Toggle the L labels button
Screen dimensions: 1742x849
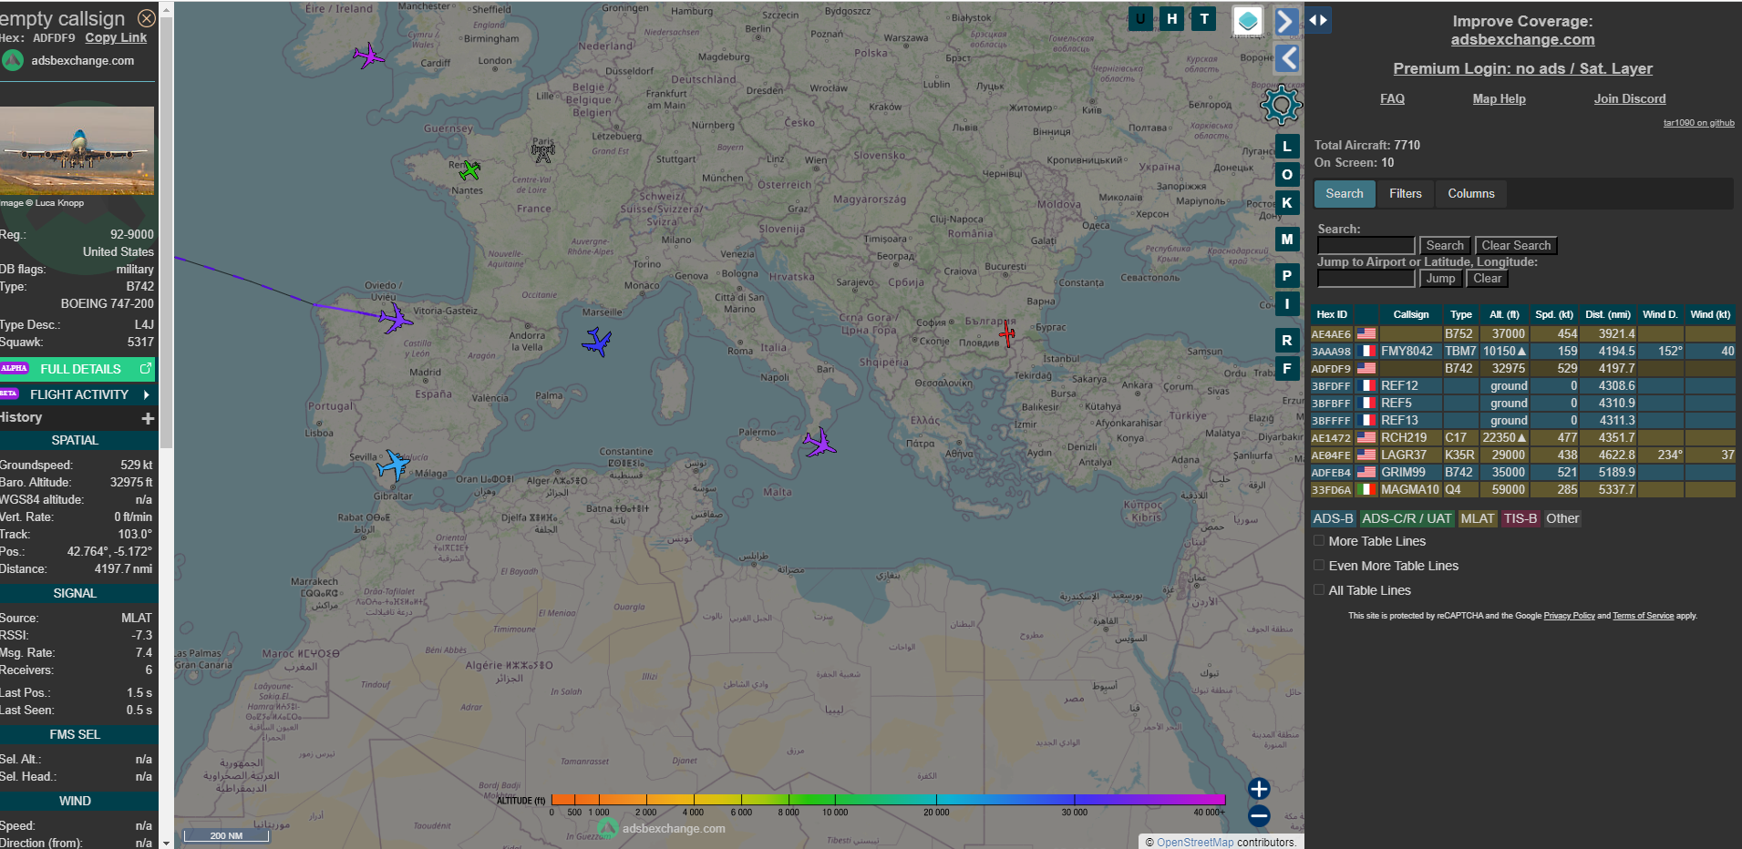tap(1286, 146)
